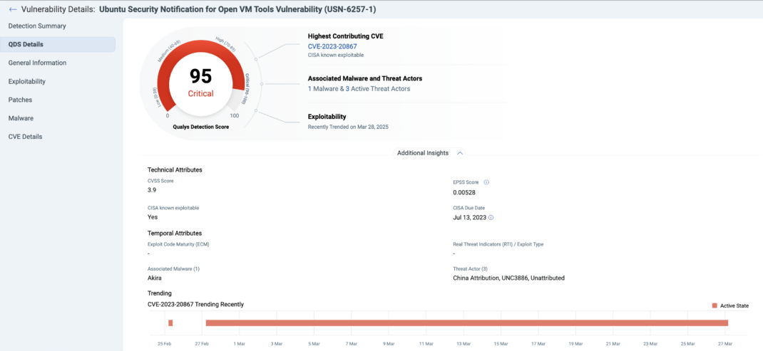Click the EPSS Score info icon
The image size is (763, 351).
486,182
